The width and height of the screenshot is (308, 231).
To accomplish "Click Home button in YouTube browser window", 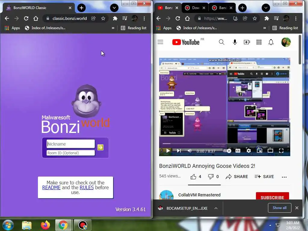I will 187,18.
